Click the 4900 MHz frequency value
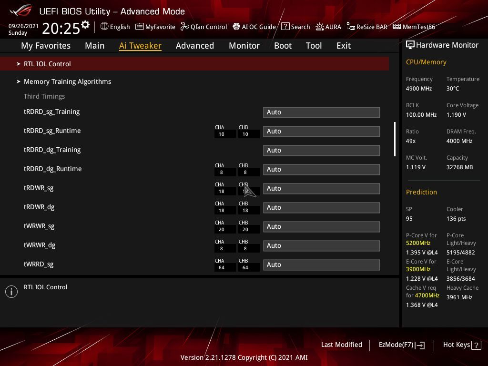This screenshot has width=488, height=366. coord(418,88)
